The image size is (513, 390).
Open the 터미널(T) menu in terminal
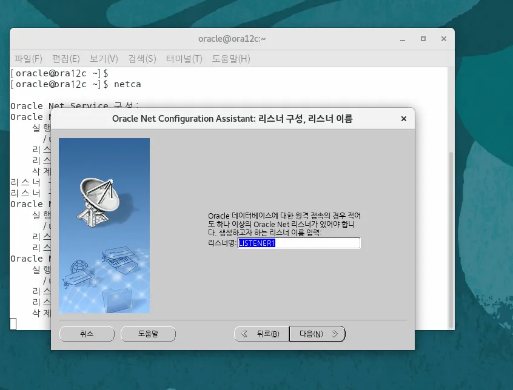(x=184, y=59)
